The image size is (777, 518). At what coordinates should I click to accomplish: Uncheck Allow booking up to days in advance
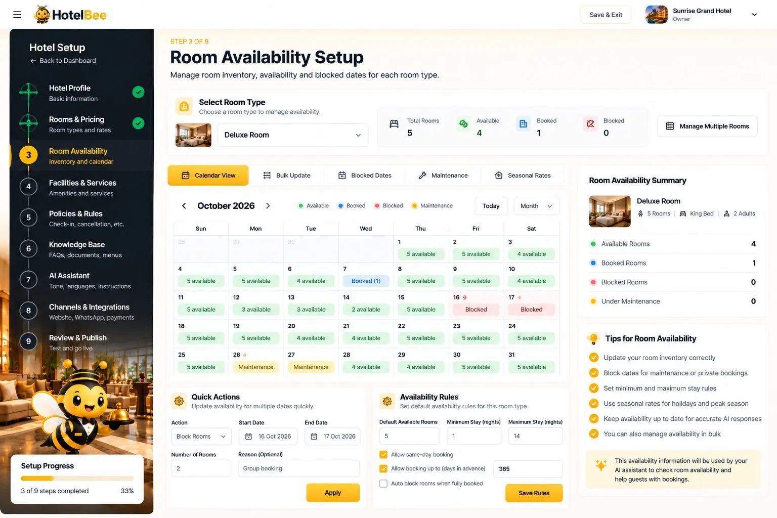(383, 469)
